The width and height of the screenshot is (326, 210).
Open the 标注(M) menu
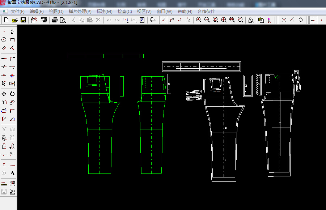point(104,12)
